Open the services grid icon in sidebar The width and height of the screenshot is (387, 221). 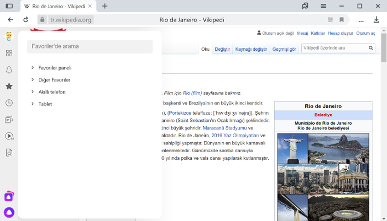click(9, 53)
